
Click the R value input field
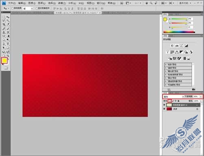tap(190, 19)
